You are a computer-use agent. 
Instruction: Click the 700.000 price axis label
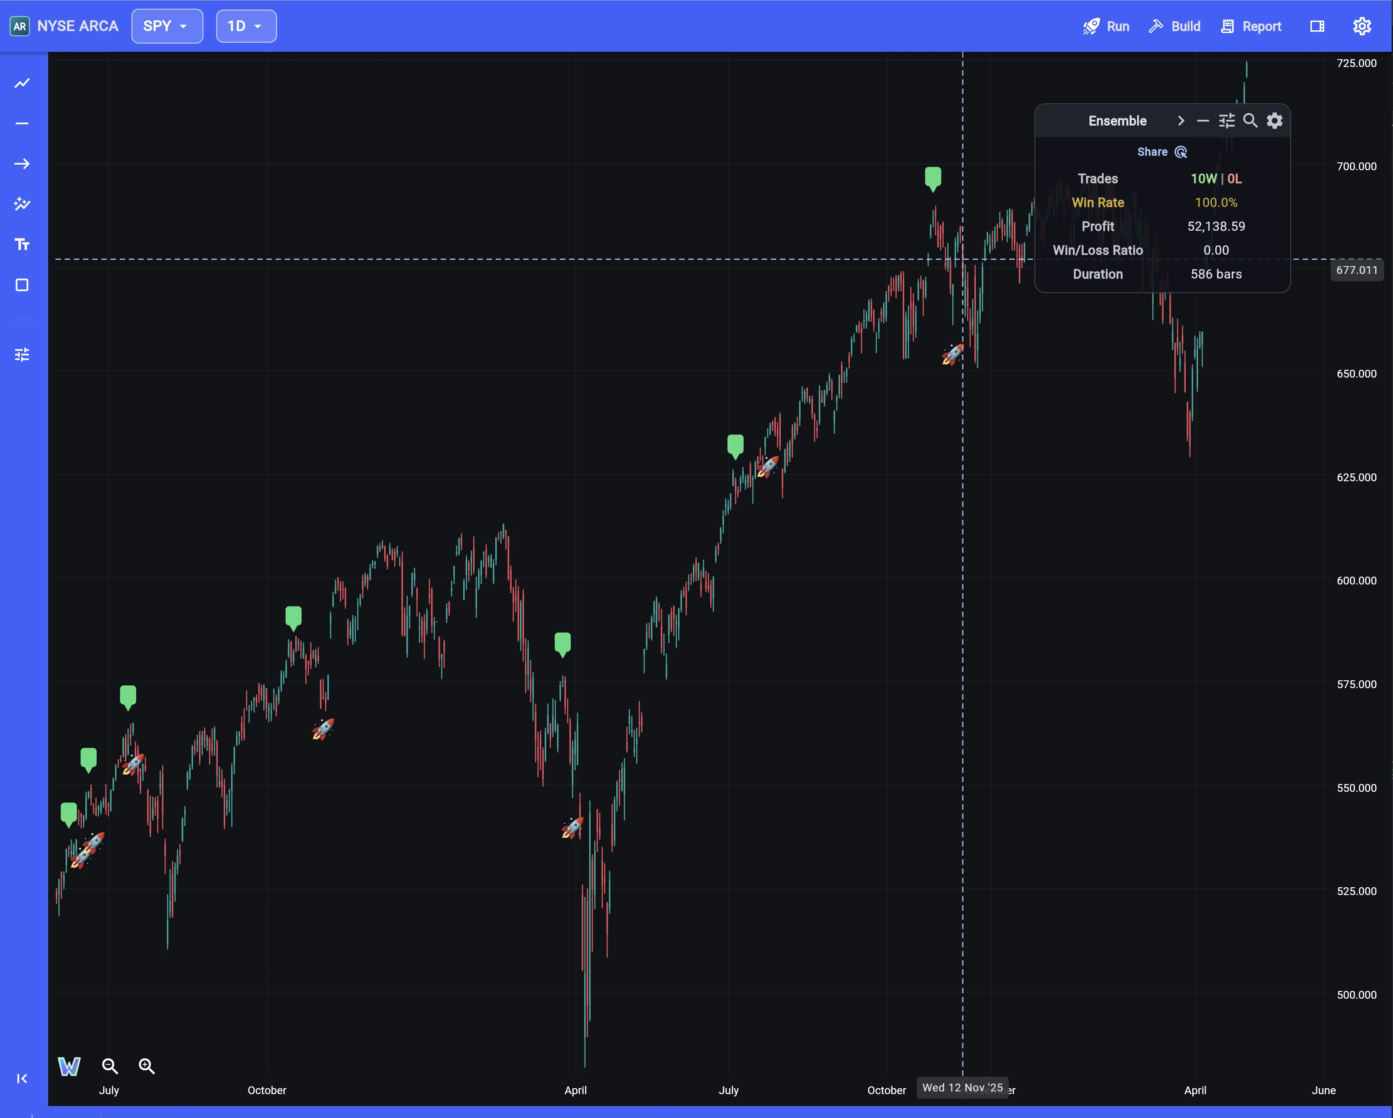coord(1356,166)
